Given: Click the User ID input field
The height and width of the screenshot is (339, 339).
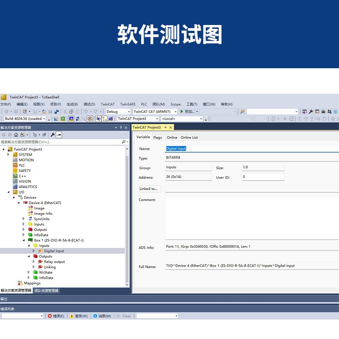Looking at the screenshot, I should tap(263, 177).
